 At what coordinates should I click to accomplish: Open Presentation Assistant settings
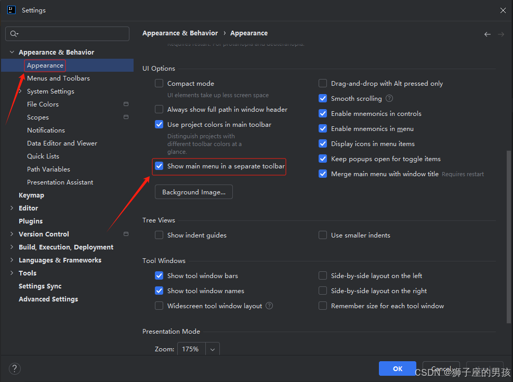pos(60,182)
